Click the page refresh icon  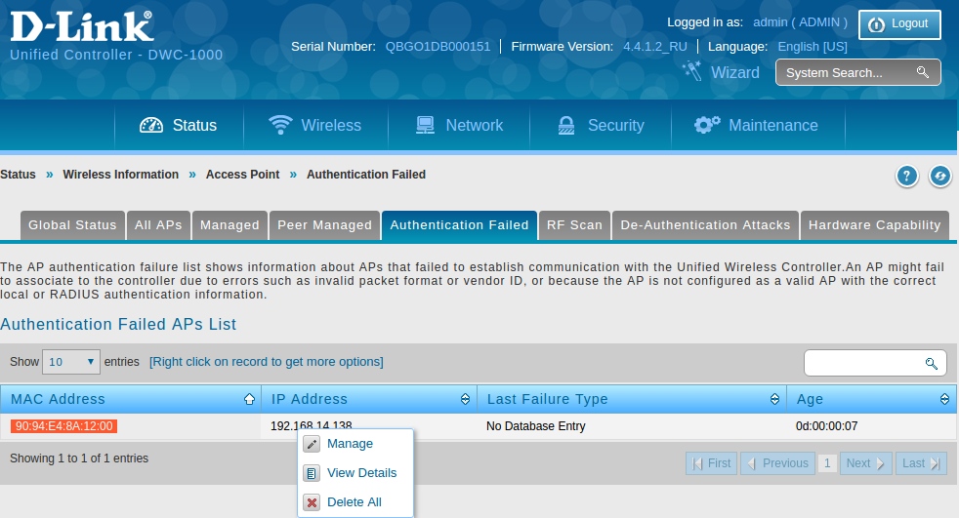point(939,176)
